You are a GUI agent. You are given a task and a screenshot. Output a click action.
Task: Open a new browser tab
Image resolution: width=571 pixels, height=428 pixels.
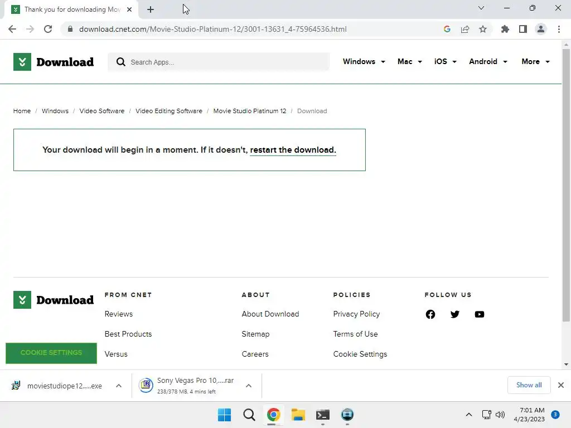tap(151, 9)
